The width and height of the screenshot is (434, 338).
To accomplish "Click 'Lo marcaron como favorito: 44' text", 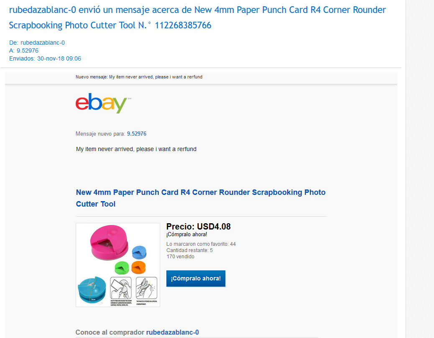I will point(201,244).
